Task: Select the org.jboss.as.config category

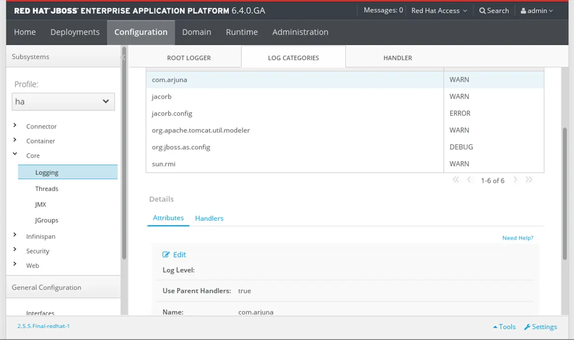Action: click(345, 147)
